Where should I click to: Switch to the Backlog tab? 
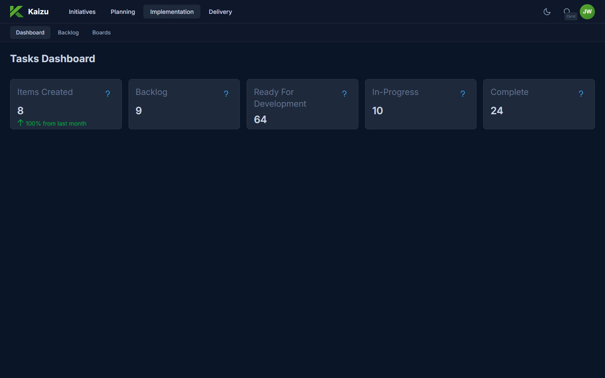pos(68,32)
